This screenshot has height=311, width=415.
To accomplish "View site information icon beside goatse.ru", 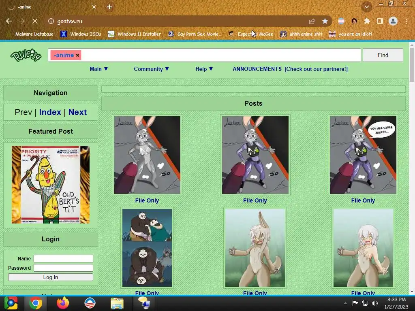I will pyautogui.click(x=51, y=21).
